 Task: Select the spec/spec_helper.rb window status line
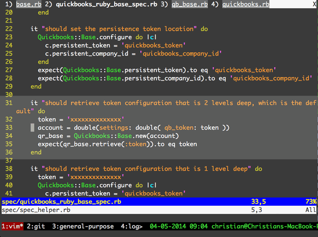[159, 210]
